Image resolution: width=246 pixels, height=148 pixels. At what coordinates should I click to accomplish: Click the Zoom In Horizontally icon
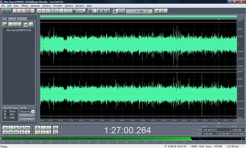(x=37, y=128)
